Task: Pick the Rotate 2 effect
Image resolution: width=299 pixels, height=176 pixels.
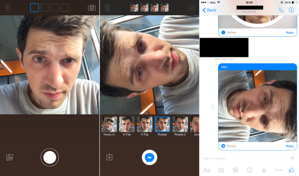Action: coord(180,126)
